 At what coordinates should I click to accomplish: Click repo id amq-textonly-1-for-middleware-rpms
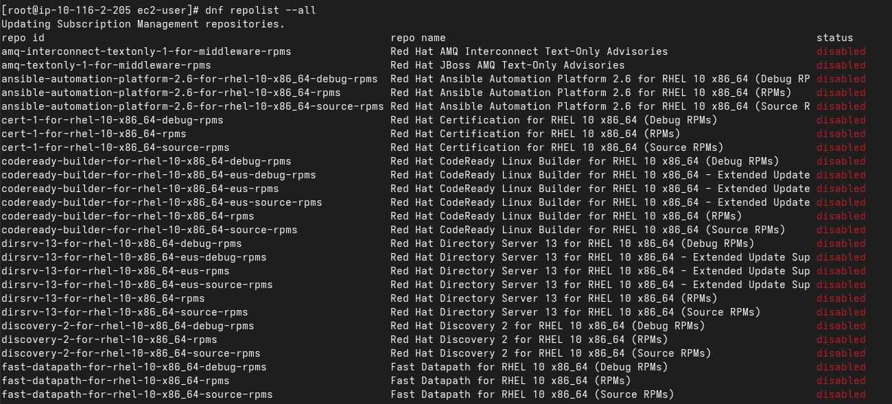(x=106, y=65)
